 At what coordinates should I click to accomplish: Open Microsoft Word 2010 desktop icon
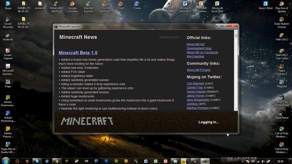click(185, 7)
